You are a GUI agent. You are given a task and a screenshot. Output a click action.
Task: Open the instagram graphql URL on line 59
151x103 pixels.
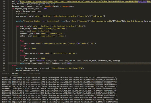pos(86,1)
